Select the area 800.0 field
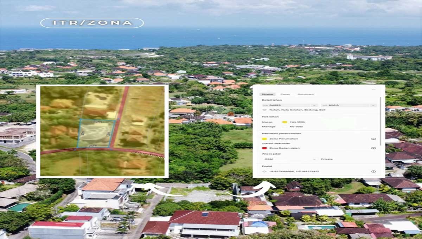Screen dimensions: 422x239 point(349,105)
